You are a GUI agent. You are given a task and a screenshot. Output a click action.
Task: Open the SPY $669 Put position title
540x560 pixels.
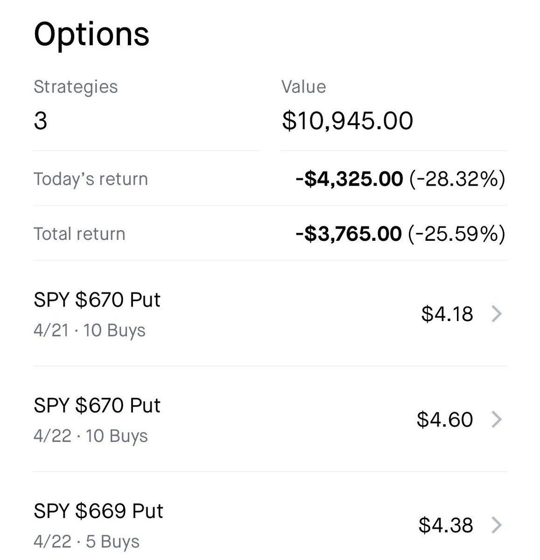tap(98, 511)
